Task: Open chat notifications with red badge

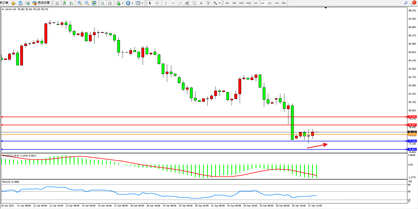Action: click(413, 3)
